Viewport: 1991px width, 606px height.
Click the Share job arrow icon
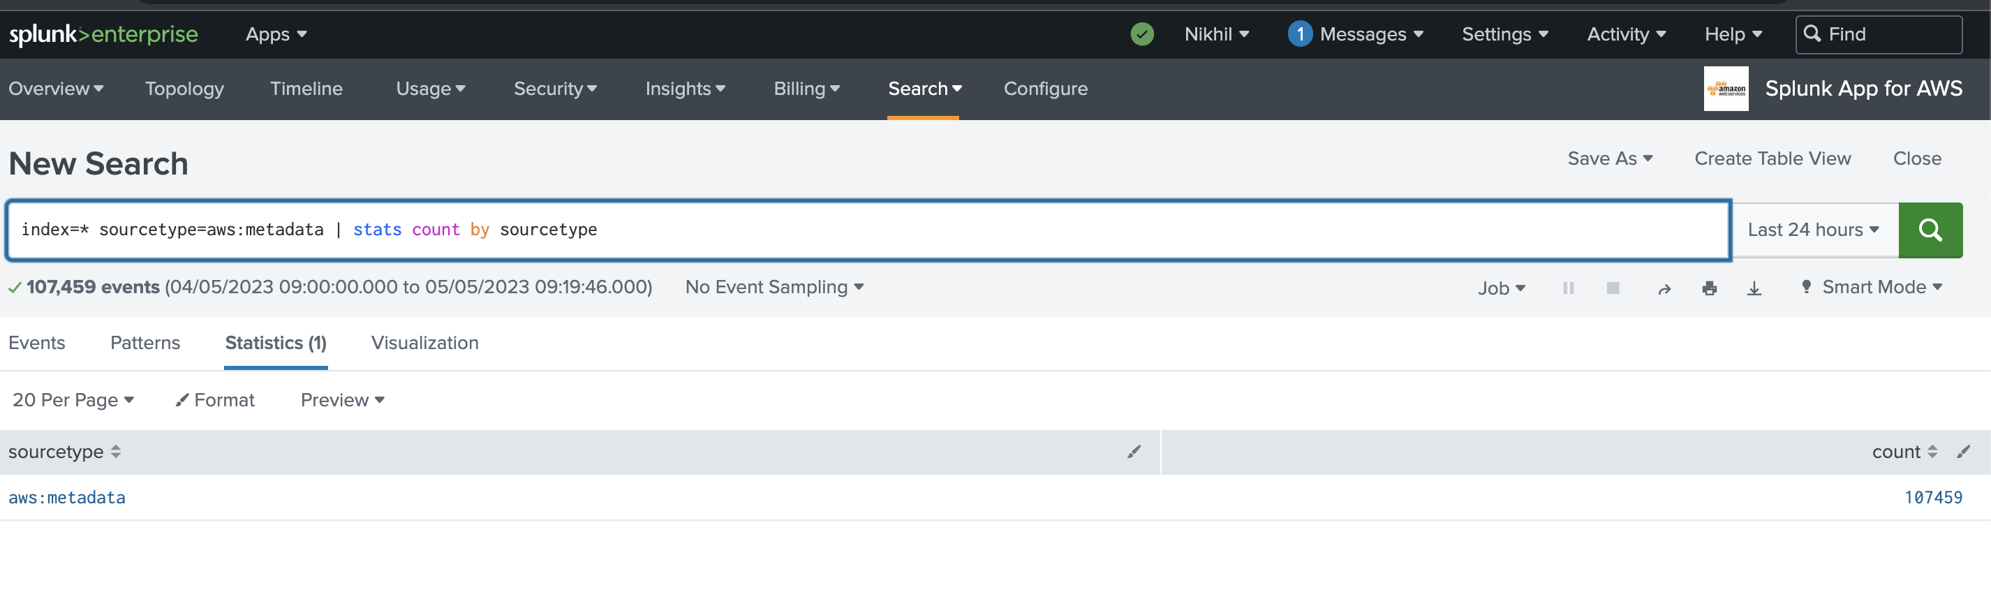1664,289
